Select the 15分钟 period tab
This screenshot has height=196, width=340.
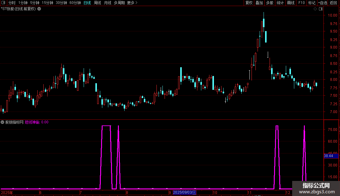pos(48,3)
